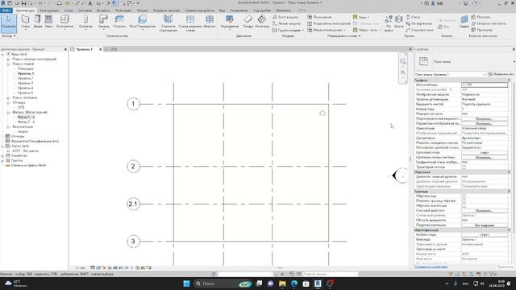Click Edit for graphic display options
Screen dimensions: 516x290
[x=485, y=123]
